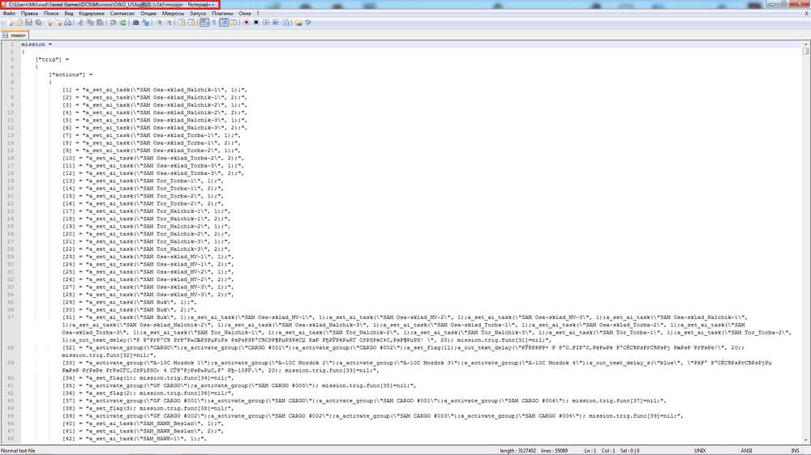811x455 pixels.
Task: Select the mission document tab
Action: 15,35
